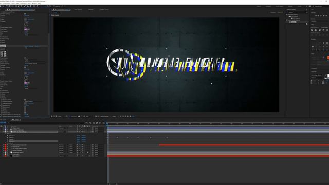Step forward one frame in Preview panel

324,16
